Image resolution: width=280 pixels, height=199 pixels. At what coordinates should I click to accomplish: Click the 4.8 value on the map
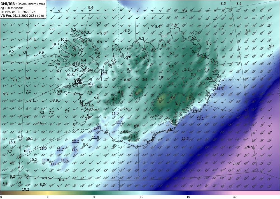(121, 92)
